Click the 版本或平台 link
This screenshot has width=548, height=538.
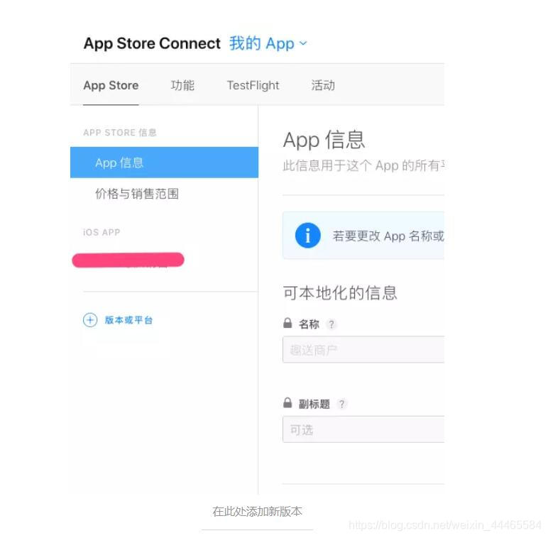click(128, 320)
